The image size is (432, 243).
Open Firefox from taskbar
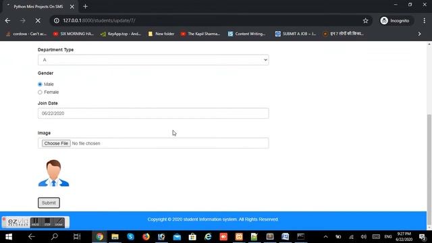click(146, 237)
